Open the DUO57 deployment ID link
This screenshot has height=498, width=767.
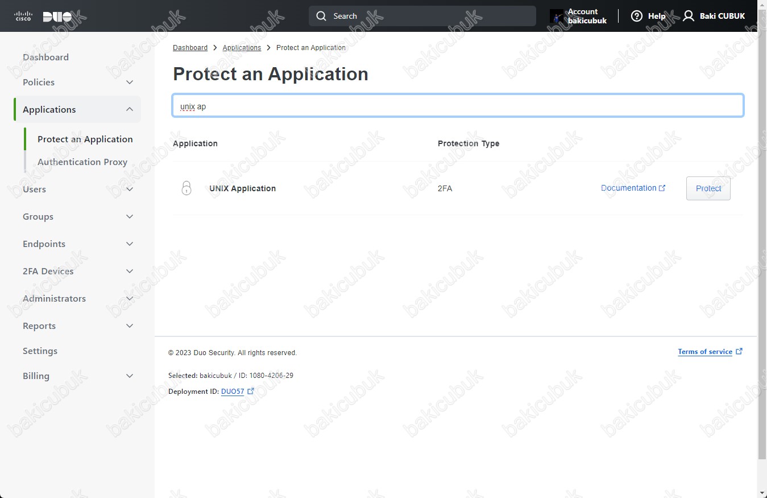[233, 392]
